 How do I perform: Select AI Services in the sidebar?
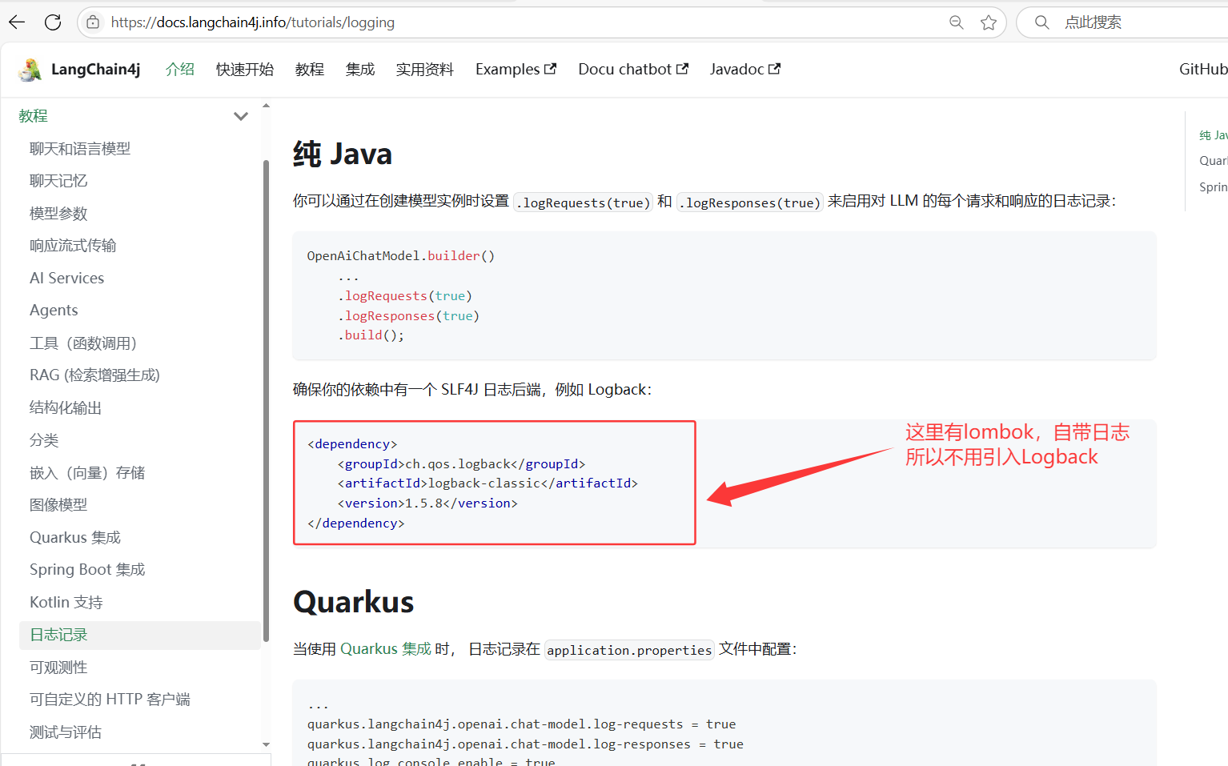(x=67, y=278)
